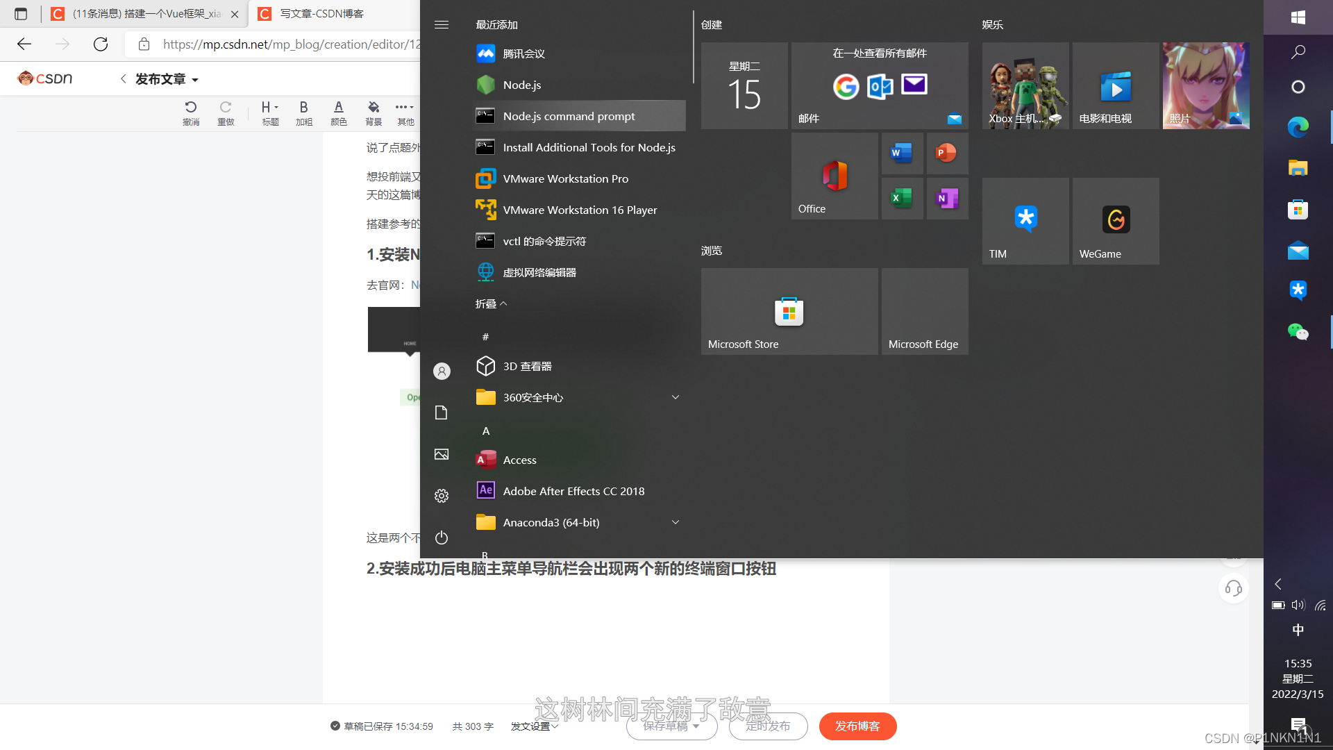Open the text color (颜色) tool

coord(339,108)
